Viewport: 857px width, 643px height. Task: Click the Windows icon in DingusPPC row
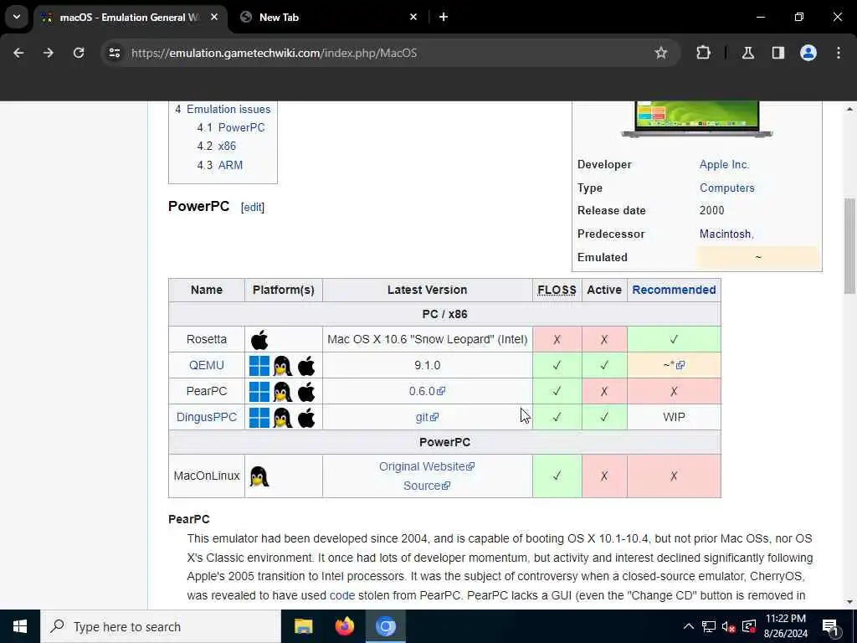259,417
